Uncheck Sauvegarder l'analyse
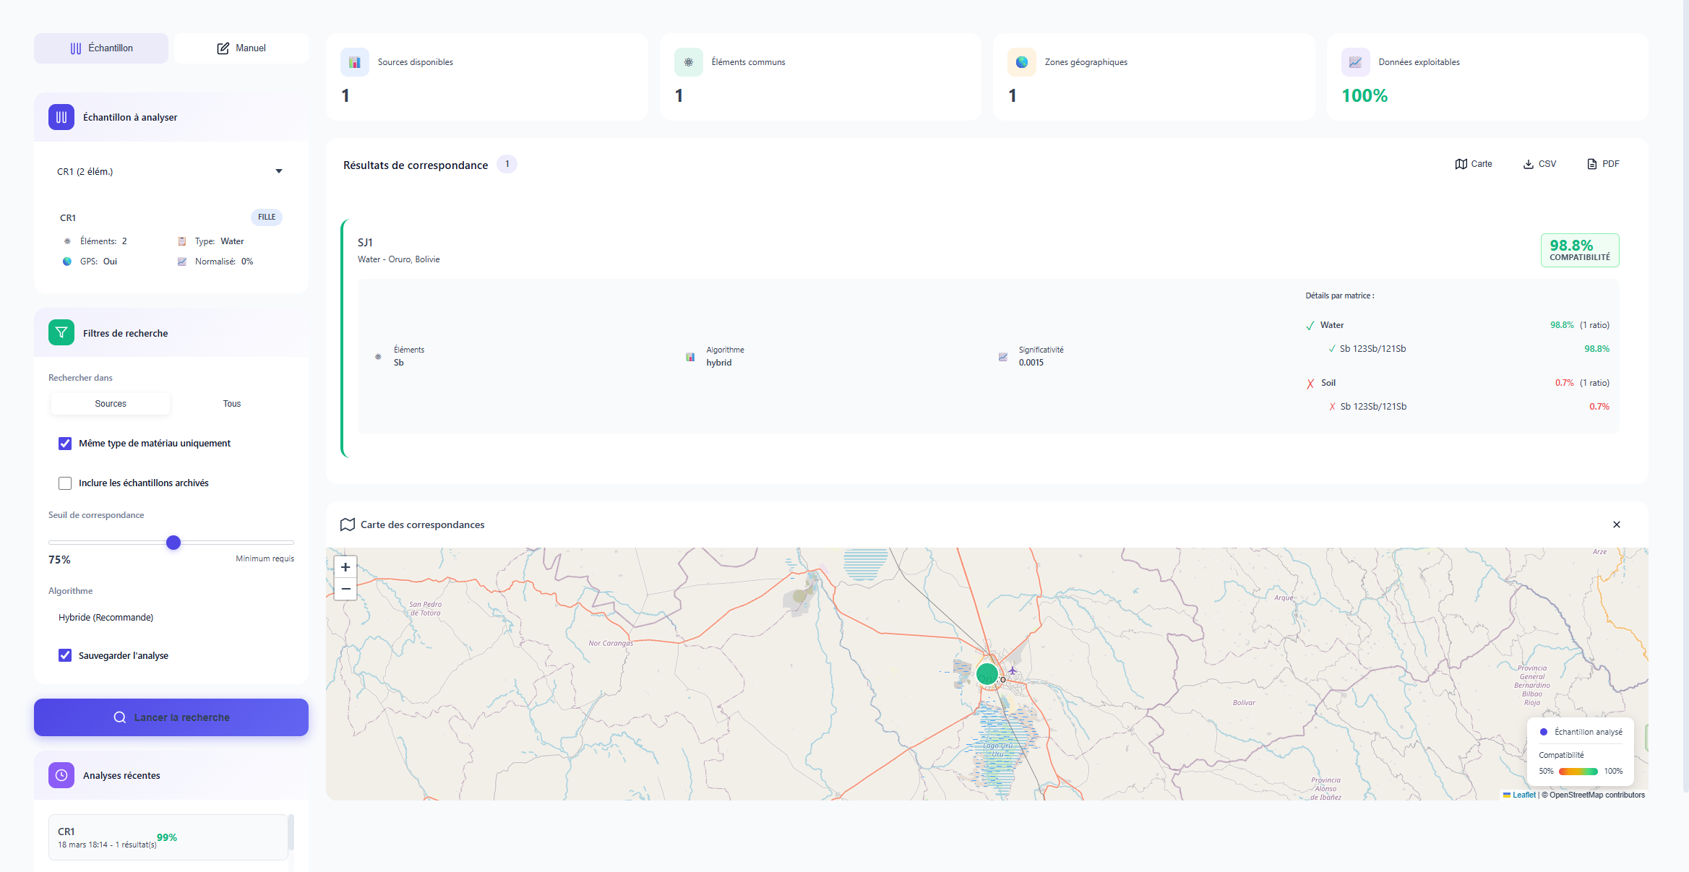 65,655
